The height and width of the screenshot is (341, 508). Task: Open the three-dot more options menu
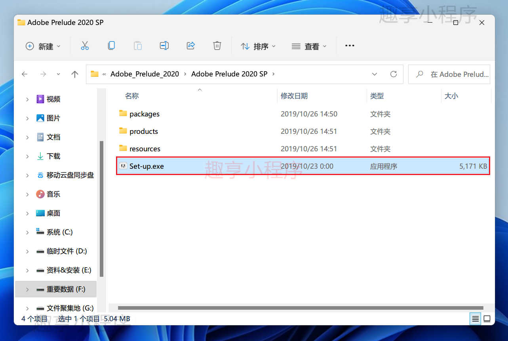(350, 46)
